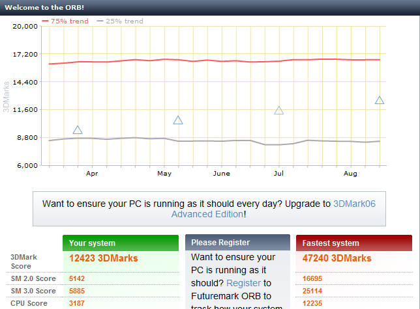Click the SM 3.0 Score row label
This screenshot has height=309, width=420.
33,291
